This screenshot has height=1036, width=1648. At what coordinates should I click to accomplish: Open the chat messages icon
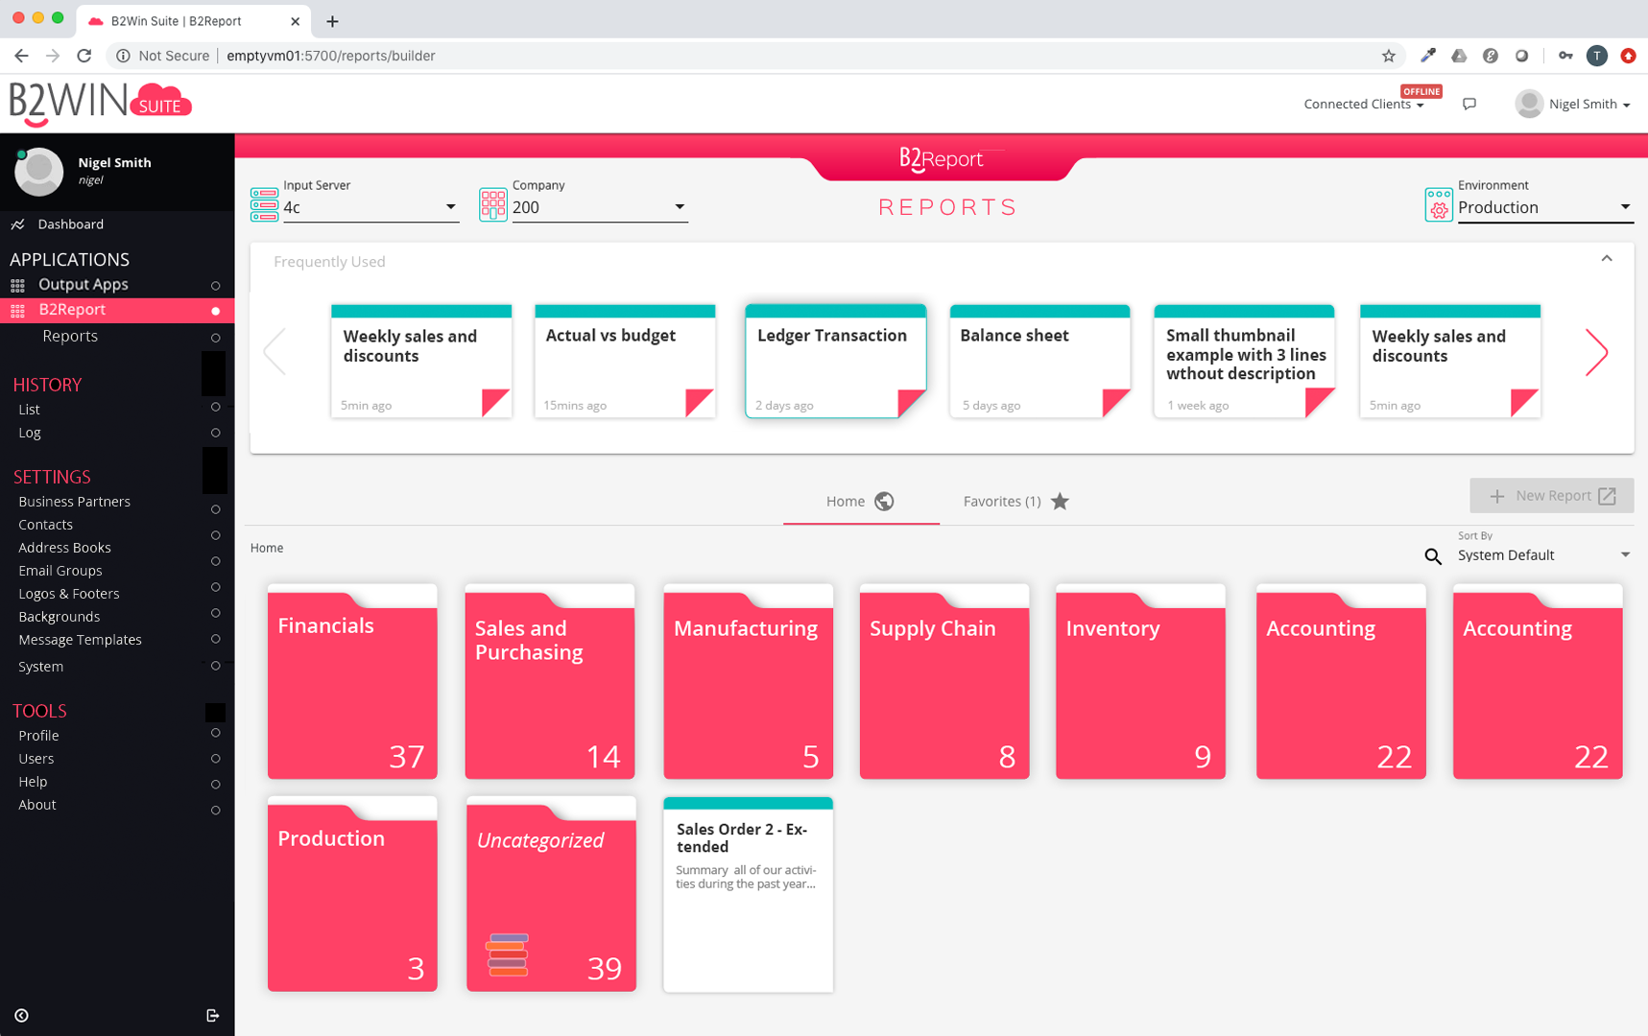(x=1469, y=104)
